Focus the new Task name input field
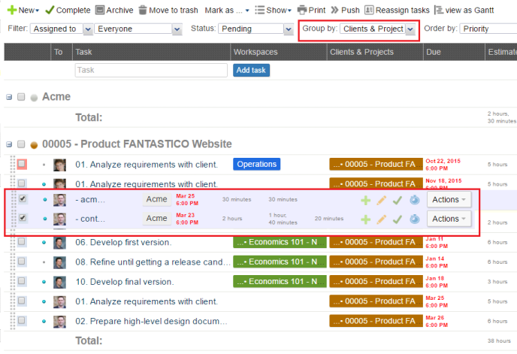Screen dimensions: 517x354 click(x=151, y=70)
